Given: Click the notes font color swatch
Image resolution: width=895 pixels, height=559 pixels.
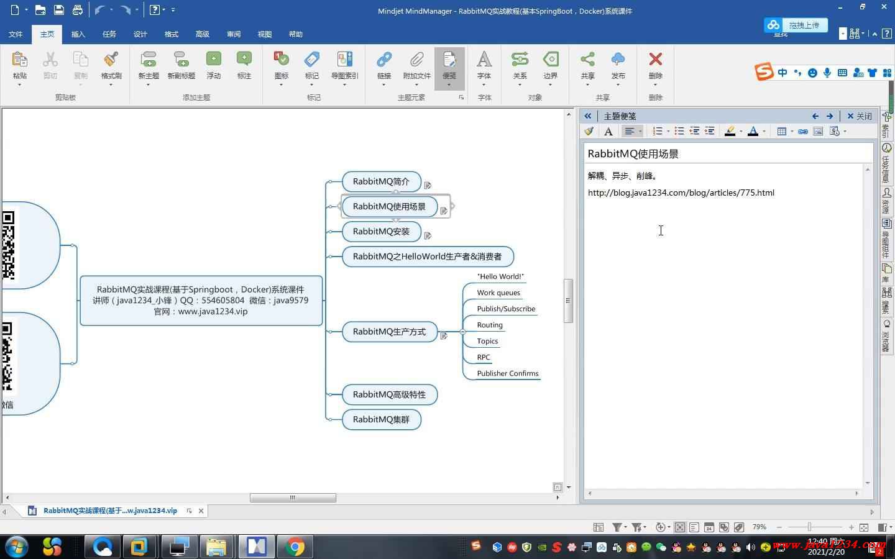Looking at the screenshot, I should [753, 131].
